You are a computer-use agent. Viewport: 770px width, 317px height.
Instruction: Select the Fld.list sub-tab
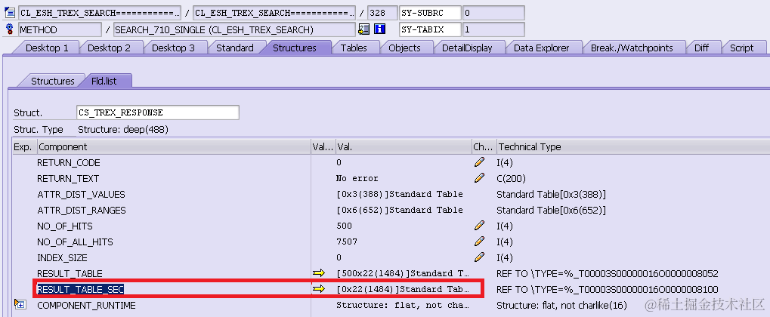point(104,81)
